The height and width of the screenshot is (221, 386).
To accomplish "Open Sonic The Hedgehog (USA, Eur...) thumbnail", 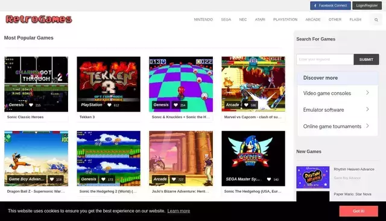I will (x=253, y=158).
